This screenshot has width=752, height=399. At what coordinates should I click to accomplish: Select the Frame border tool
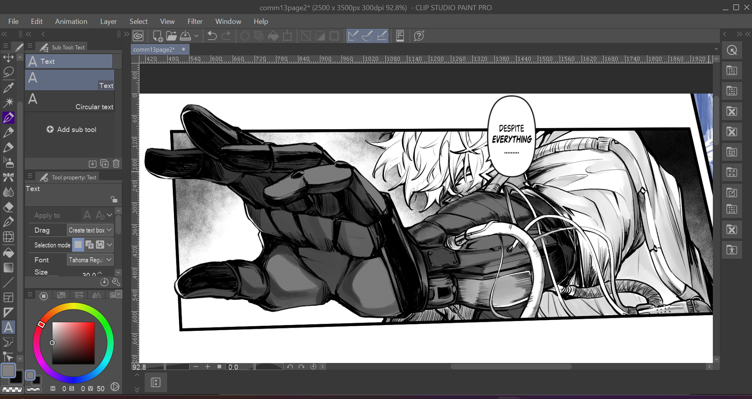(x=8, y=297)
